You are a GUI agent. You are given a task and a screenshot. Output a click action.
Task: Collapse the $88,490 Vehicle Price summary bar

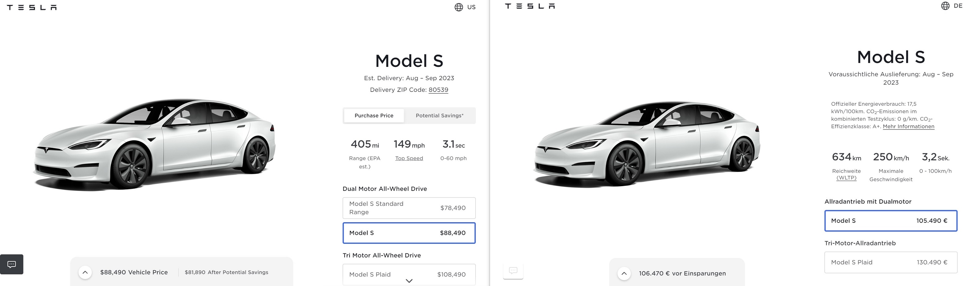(x=86, y=272)
